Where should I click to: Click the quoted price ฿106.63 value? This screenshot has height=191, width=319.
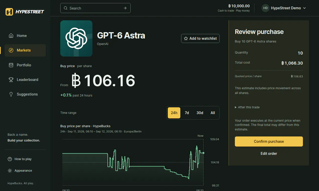[297, 76]
